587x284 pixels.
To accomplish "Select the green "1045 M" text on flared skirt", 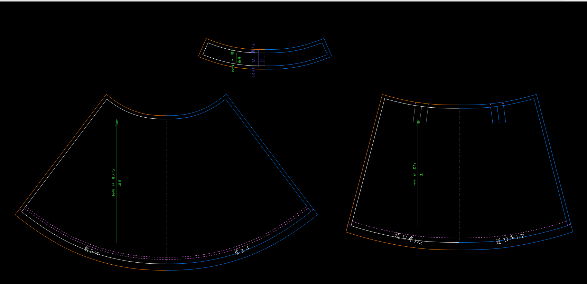I will tap(113, 189).
